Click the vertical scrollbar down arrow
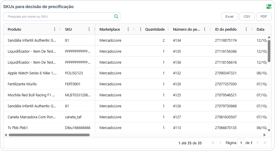 click(x=269, y=130)
